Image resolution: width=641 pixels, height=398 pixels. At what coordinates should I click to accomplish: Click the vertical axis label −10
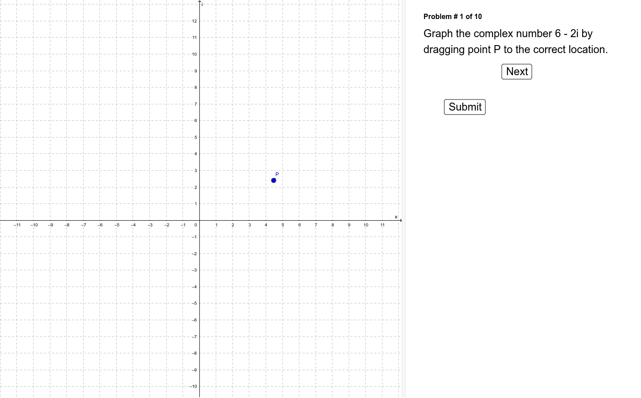[193, 387]
